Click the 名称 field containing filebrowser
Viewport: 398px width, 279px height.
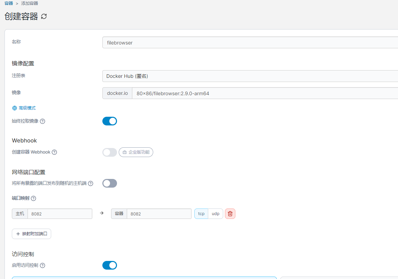tap(250, 42)
